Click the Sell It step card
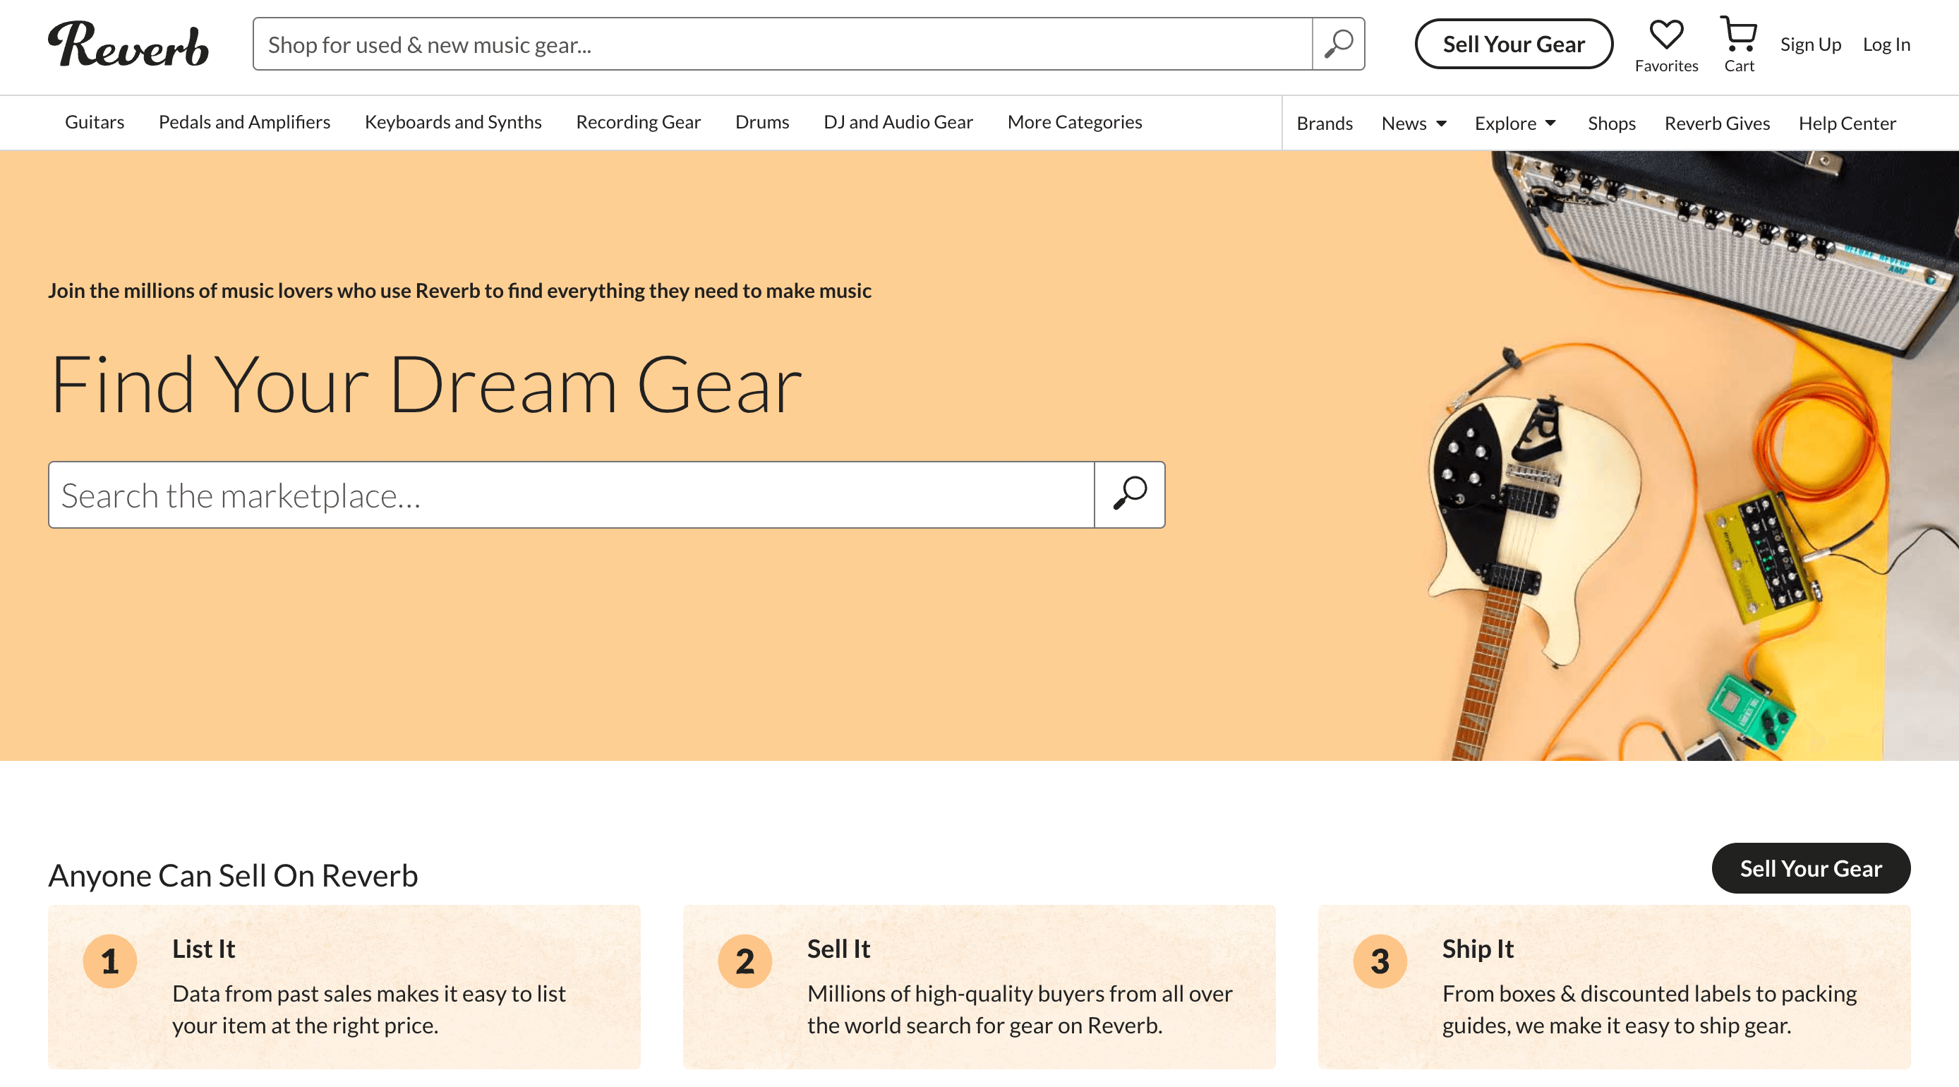The image size is (1959, 1087). (979, 987)
